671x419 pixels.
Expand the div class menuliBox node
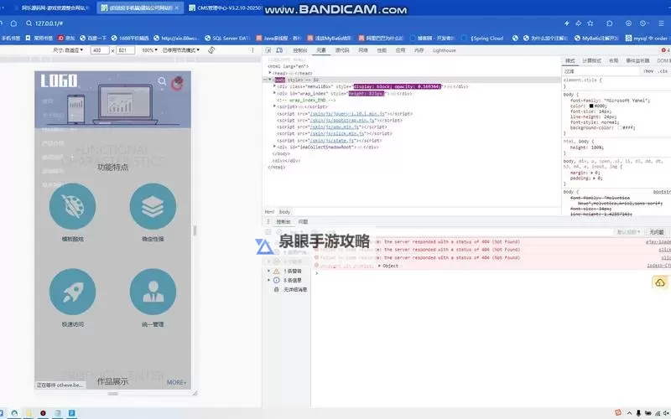(x=274, y=86)
